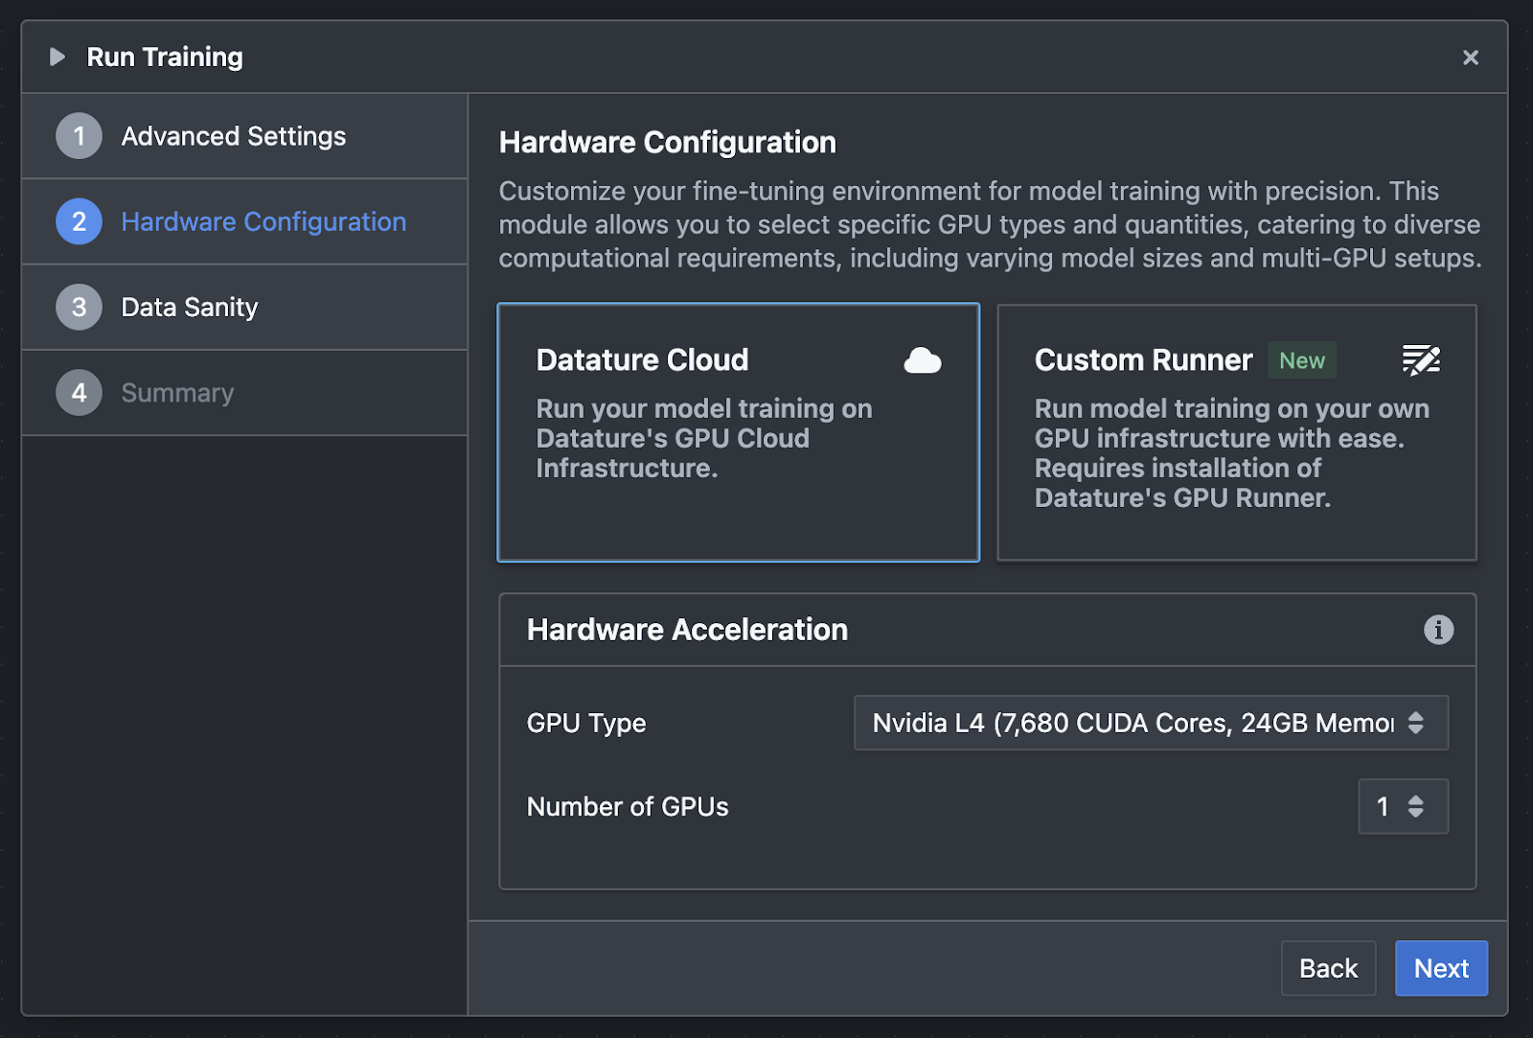Click the cloud icon on Datature Cloud card

pos(921,360)
